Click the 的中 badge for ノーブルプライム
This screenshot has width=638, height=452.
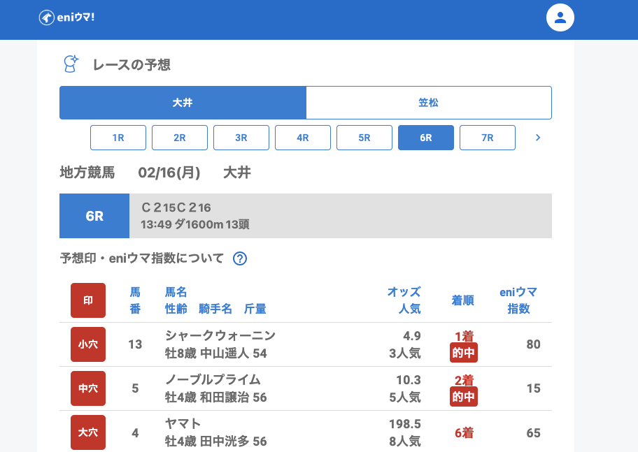[464, 397]
